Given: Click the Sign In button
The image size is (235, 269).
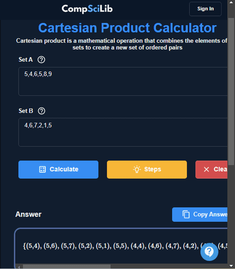Looking at the screenshot, I should tap(205, 9).
